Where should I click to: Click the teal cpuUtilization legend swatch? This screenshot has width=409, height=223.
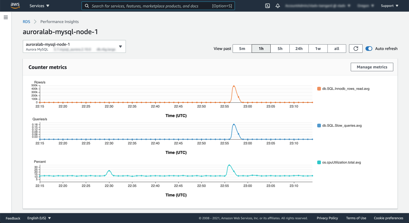point(319,163)
